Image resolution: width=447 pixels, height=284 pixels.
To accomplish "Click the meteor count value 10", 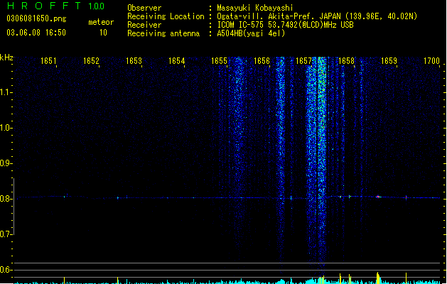I will [103, 33].
